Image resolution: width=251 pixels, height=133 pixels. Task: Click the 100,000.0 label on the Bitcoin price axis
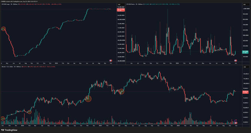(246, 83)
